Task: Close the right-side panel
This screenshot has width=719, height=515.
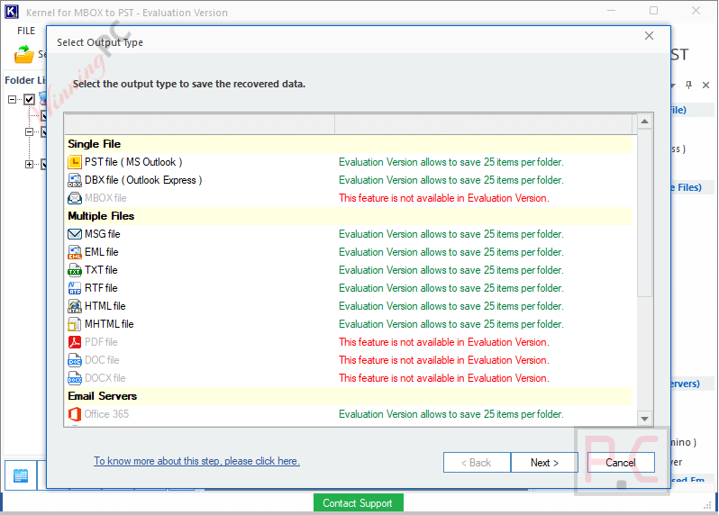Action: 705,85
